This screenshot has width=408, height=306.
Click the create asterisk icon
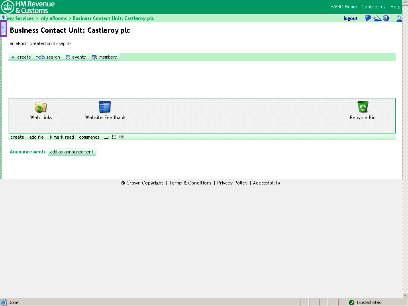[x=12, y=57]
